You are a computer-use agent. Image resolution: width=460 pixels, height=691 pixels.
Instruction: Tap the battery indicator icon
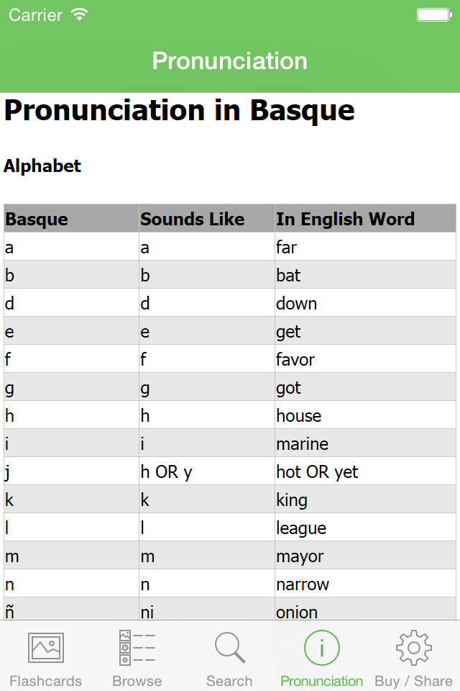434,14
